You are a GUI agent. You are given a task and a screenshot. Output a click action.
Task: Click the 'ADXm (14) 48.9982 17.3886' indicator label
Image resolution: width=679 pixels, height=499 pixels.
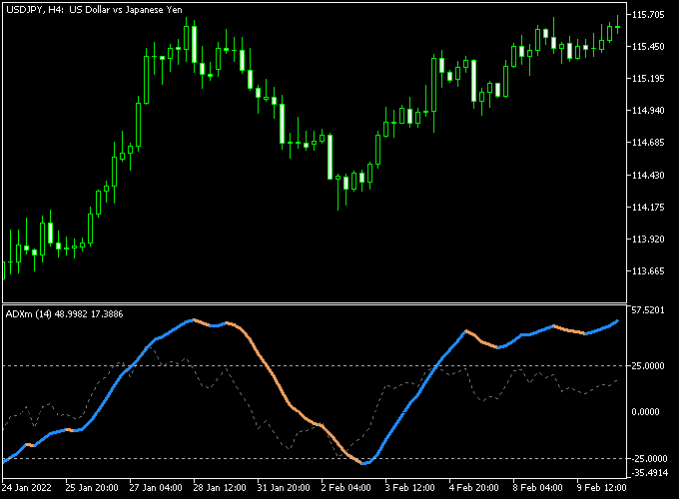pos(65,314)
